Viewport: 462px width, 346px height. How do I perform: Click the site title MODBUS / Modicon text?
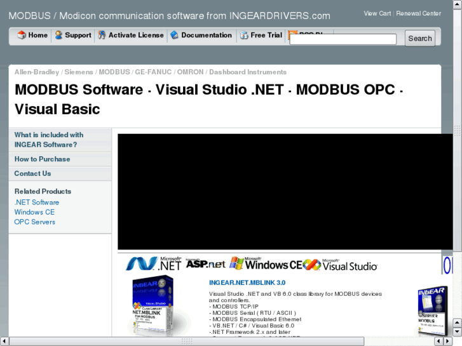(x=170, y=16)
